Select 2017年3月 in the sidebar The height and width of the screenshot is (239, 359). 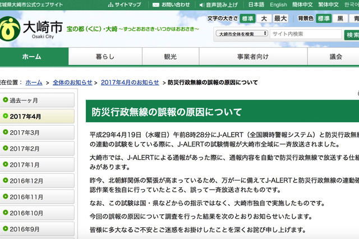(x=37, y=132)
